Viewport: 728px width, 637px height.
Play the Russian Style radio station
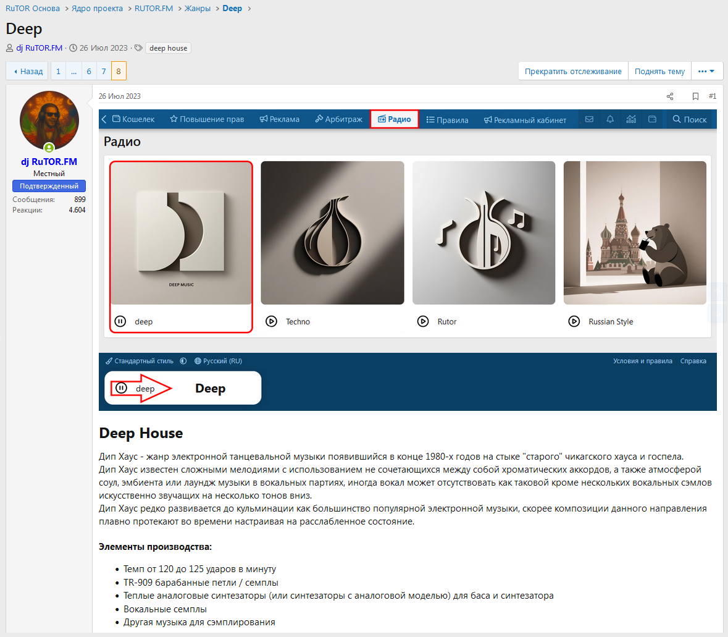(574, 321)
